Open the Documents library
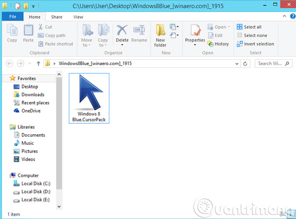 pyautogui.click(x=30, y=135)
